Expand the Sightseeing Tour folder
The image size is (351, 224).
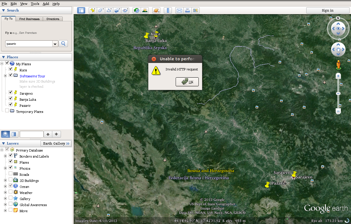[x=5, y=76]
